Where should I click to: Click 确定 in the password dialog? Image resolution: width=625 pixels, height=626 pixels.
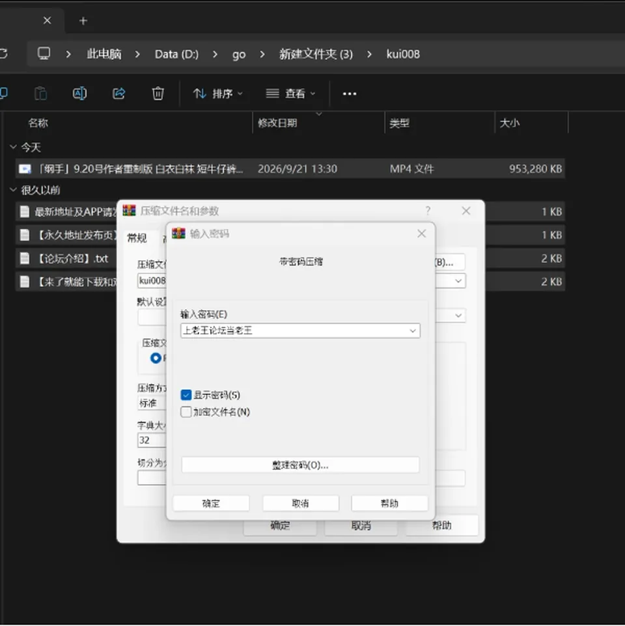click(x=211, y=504)
